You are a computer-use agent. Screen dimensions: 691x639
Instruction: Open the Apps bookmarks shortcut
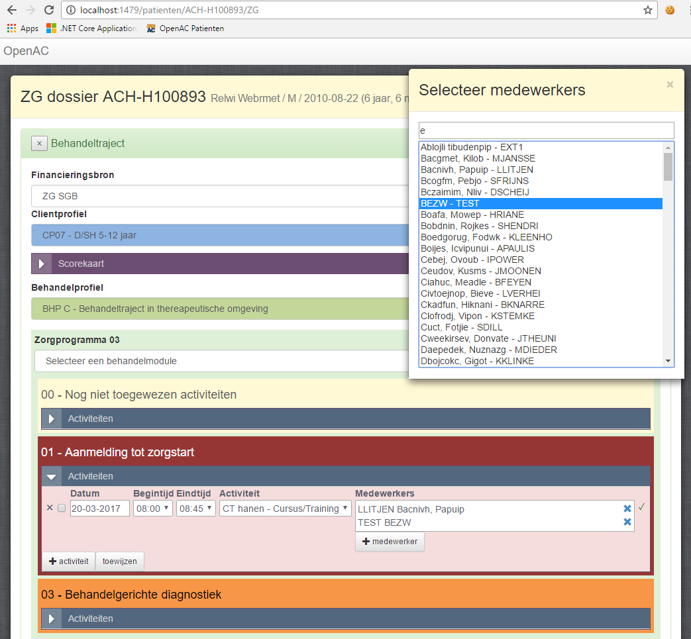(x=23, y=28)
